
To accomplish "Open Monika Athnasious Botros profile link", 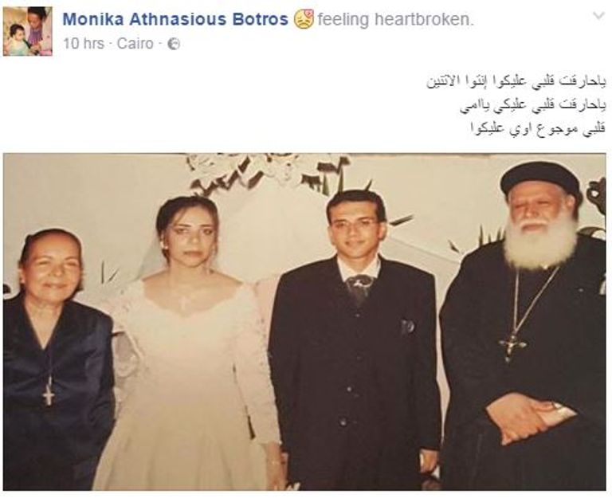I will [175, 19].
